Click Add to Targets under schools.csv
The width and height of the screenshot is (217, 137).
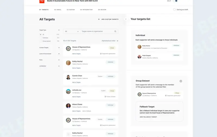[76, 97]
